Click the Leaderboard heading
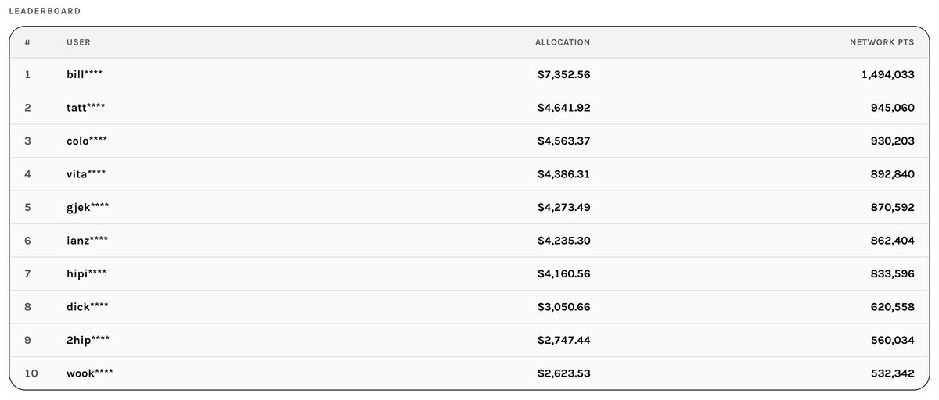The width and height of the screenshot is (939, 400). coord(44,12)
